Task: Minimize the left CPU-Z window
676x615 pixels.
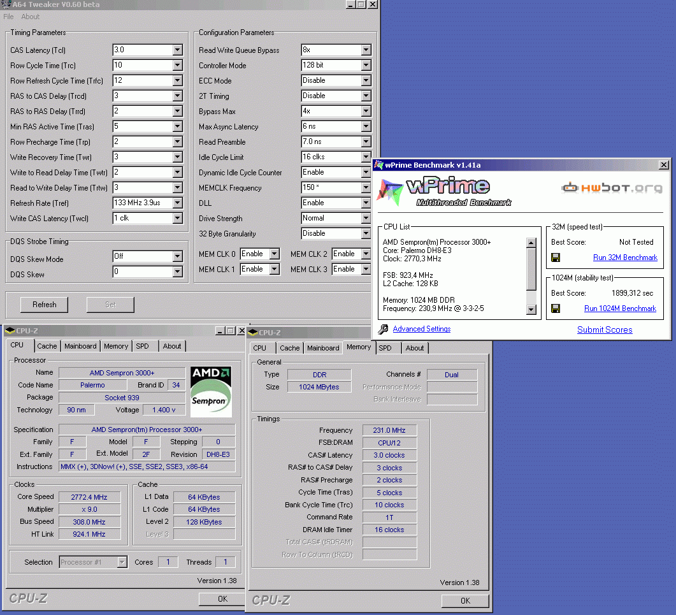Action: pyautogui.click(x=220, y=331)
